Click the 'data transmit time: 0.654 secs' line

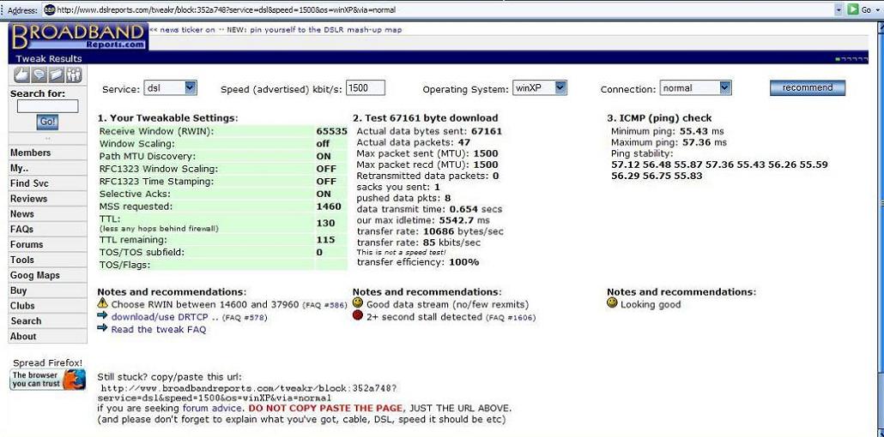point(429,209)
